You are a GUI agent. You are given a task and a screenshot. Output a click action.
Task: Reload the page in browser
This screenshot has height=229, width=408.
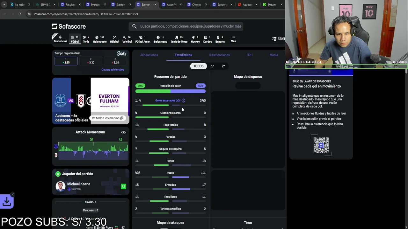pos(20,14)
